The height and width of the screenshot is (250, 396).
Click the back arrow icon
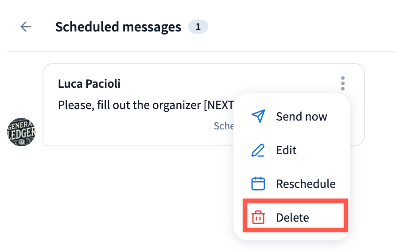[x=26, y=27]
